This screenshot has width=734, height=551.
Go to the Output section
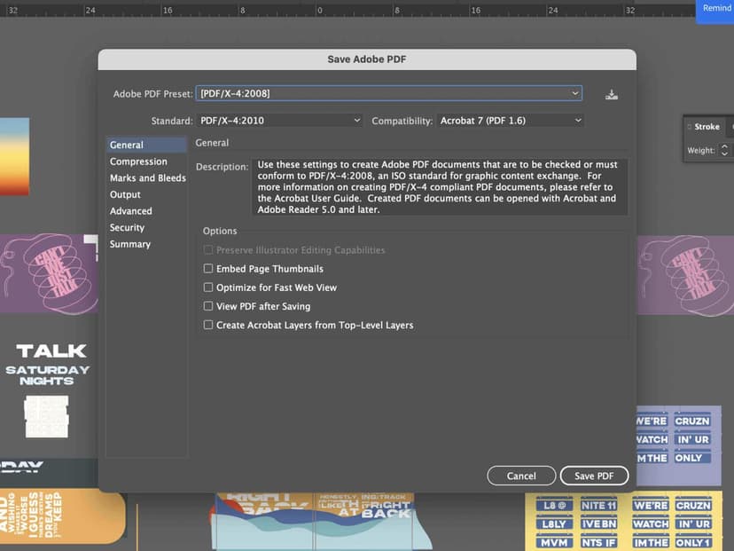tap(125, 194)
